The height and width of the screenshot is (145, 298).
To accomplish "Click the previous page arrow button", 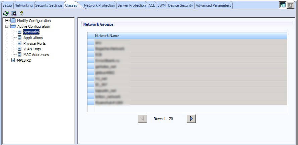I will (x=143, y=119).
